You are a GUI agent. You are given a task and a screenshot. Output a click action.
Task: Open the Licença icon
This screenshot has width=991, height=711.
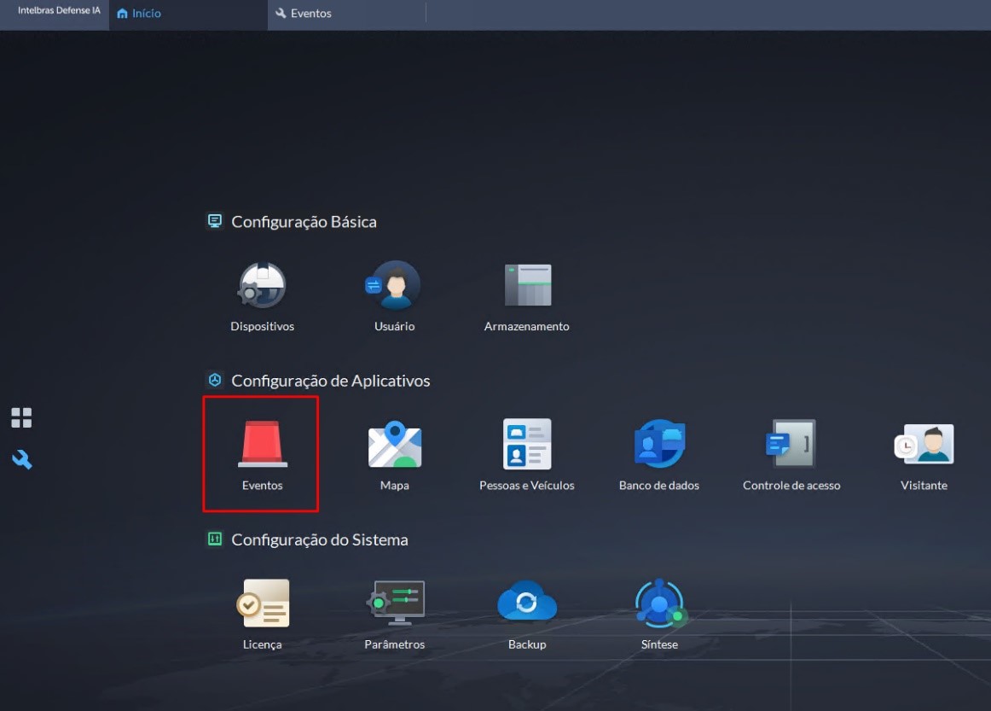click(263, 603)
